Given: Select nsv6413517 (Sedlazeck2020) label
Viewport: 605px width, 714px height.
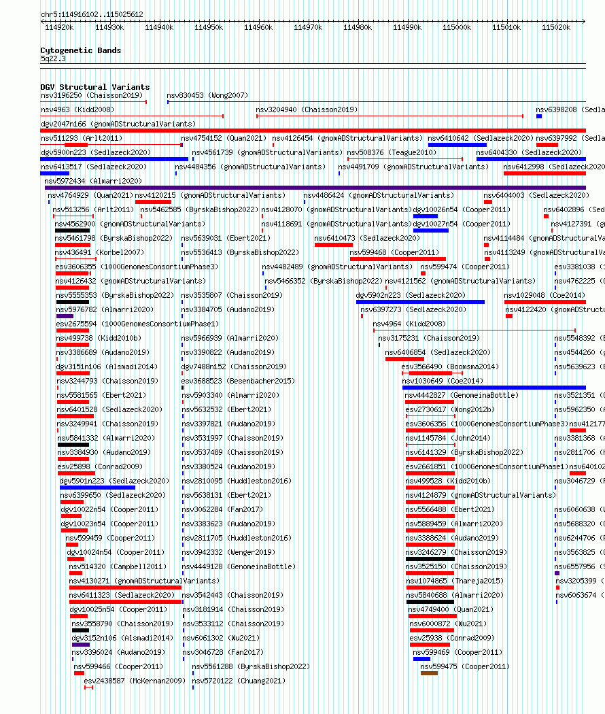Looking at the screenshot, I should (93, 167).
